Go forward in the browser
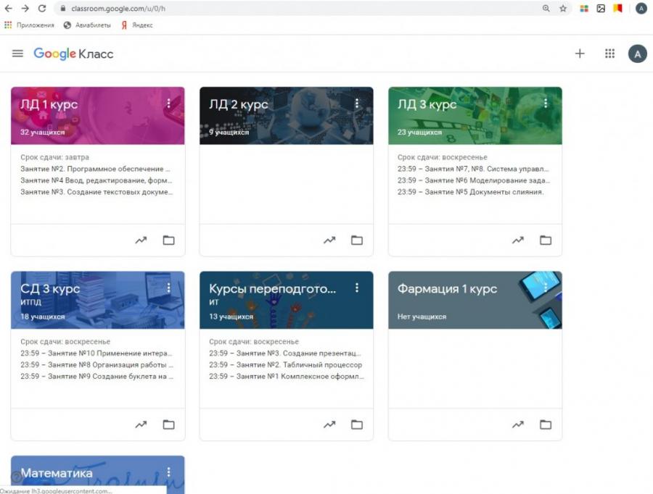 click(25, 8)
